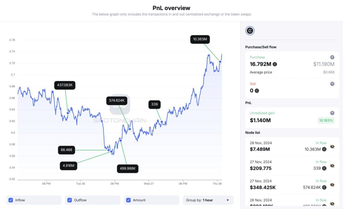The width and height of the screenshot is (343, 209).
Task: Click the Purchase help question mark icon
Action: [x=332, y=57]
